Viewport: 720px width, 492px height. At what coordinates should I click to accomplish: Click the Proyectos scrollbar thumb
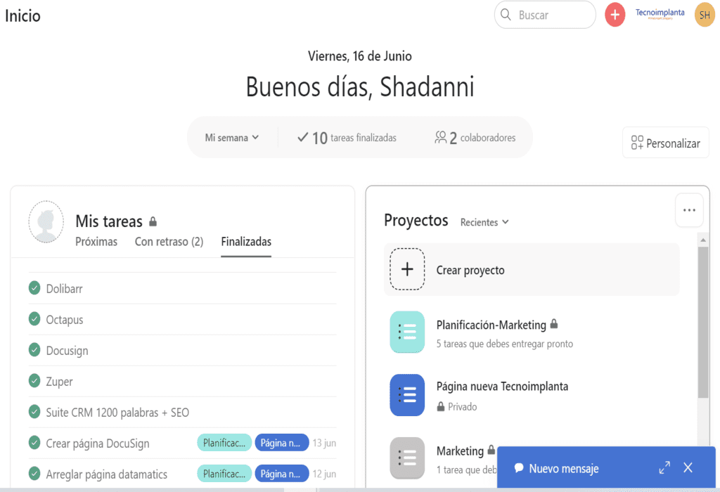click(703, 322)
